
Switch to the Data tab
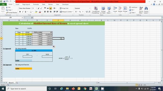click(44, 5)
